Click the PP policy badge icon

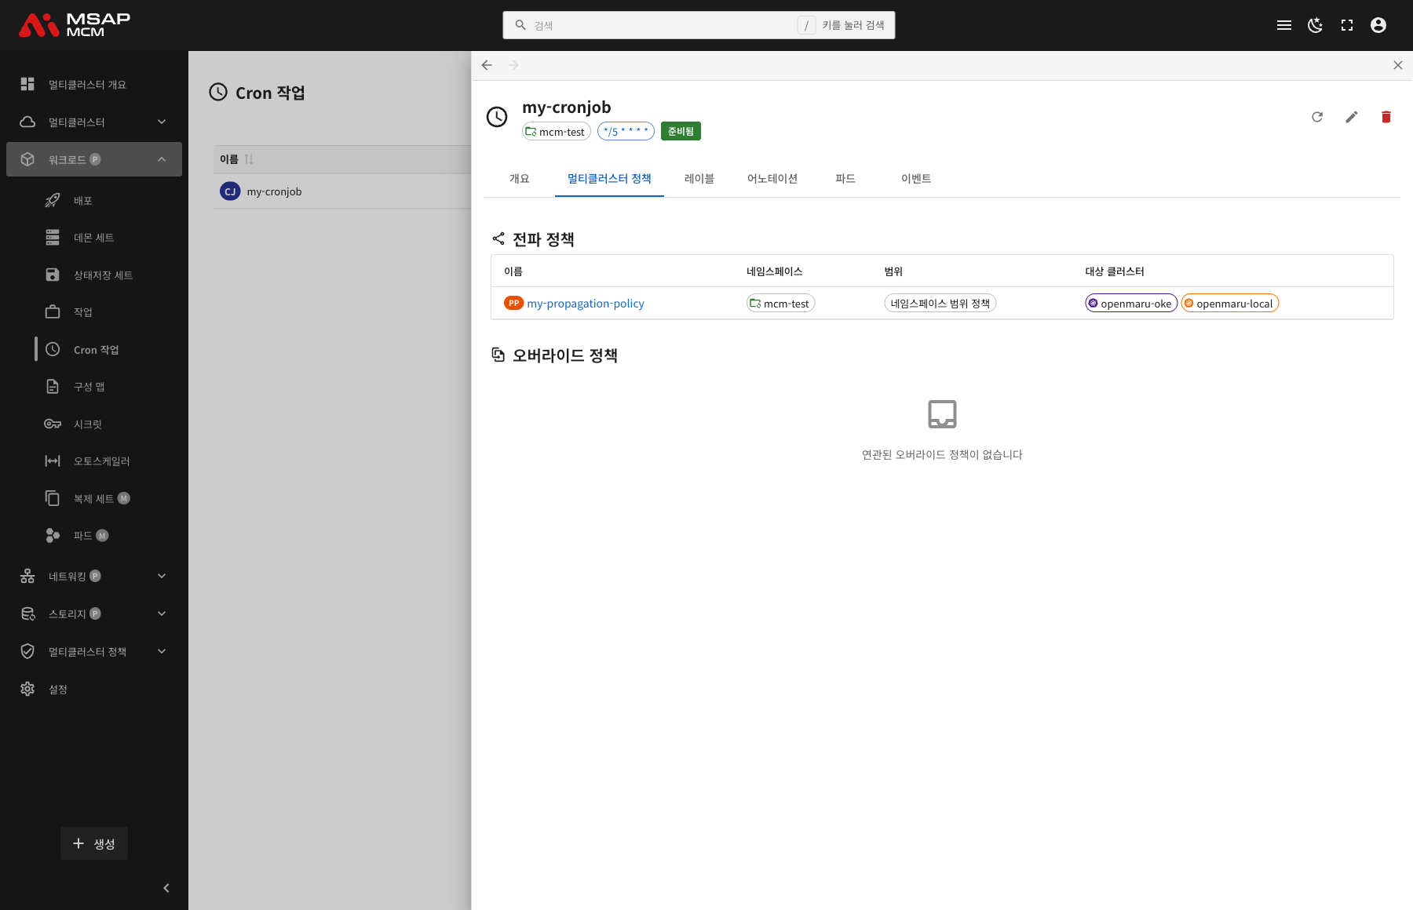(x=513, y=303)
